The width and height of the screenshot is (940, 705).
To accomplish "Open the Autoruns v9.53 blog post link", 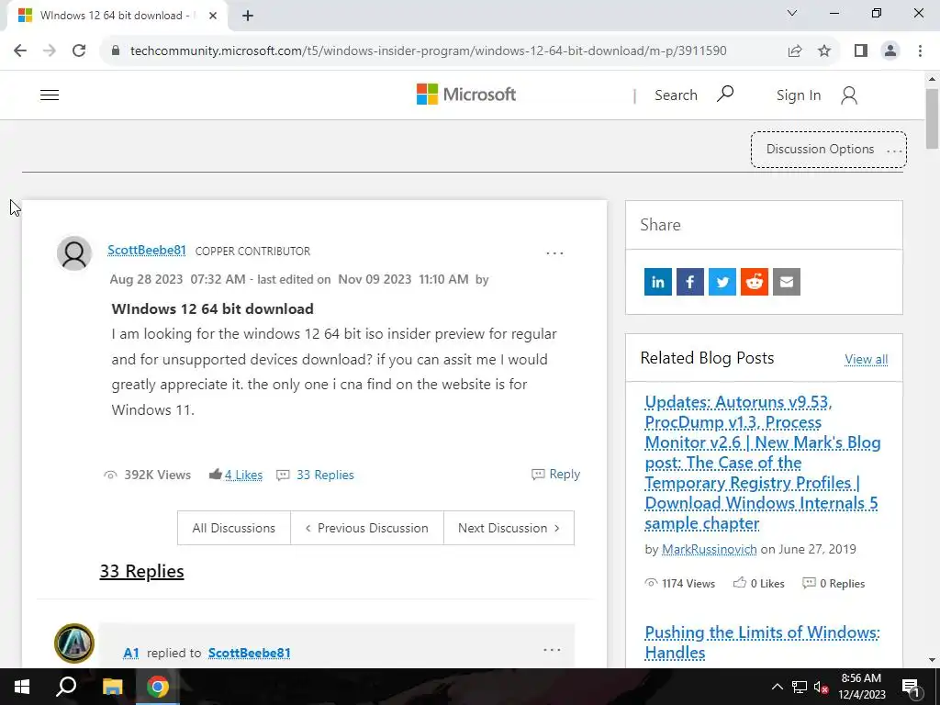I will 763,463.
